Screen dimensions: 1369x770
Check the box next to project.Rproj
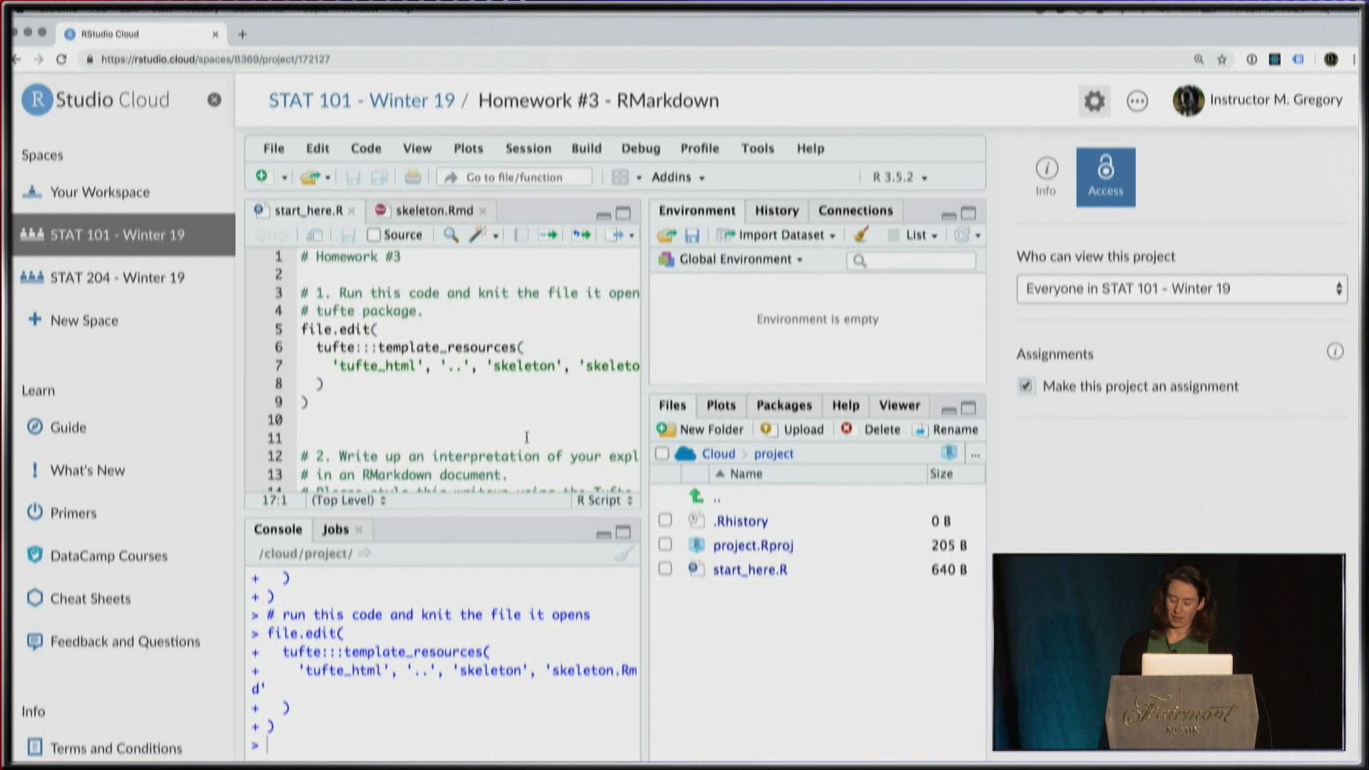[x=665, y=544]
